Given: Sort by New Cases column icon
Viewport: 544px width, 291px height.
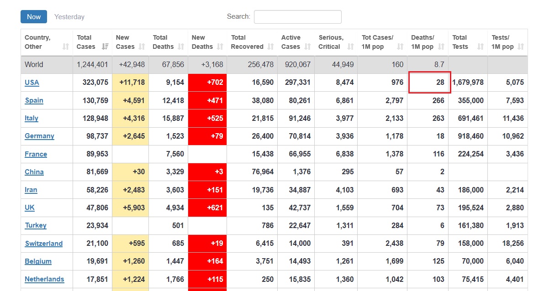Looking at the screenshot, I should coord(142,47).
